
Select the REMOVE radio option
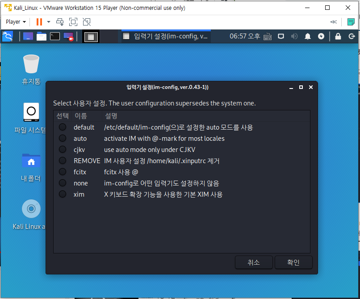pyautogui.click(x=63, y=160)
